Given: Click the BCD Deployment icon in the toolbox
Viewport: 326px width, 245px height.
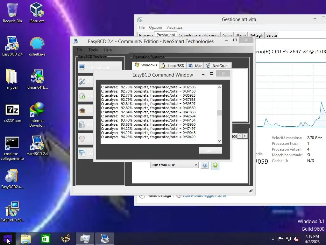Looking at the screenshot, I should (x=82, y=139).
